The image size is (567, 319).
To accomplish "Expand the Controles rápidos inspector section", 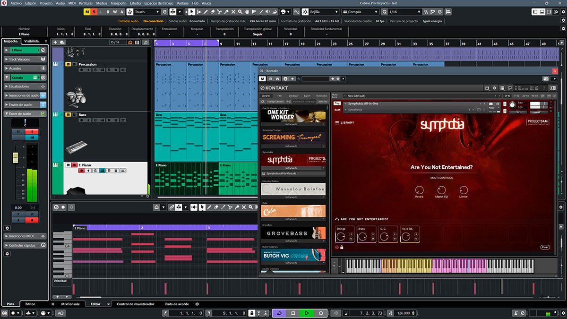I will coord(25,245).
